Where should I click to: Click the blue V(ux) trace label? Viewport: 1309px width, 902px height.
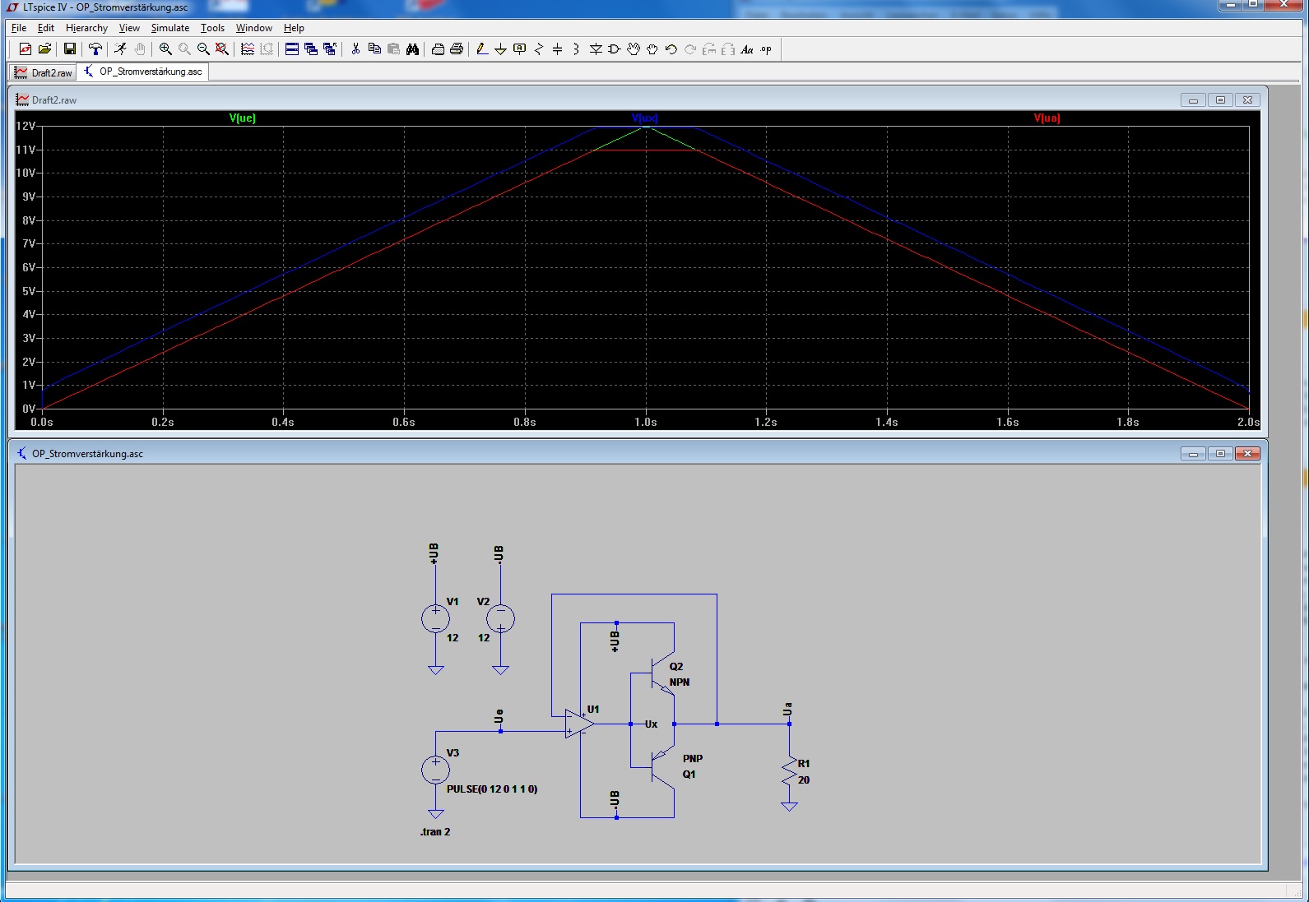point(645,118)
